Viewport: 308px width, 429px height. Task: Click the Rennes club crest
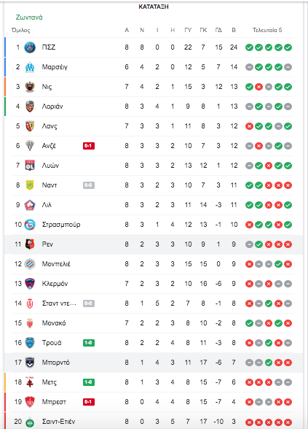tap(30, 244)
